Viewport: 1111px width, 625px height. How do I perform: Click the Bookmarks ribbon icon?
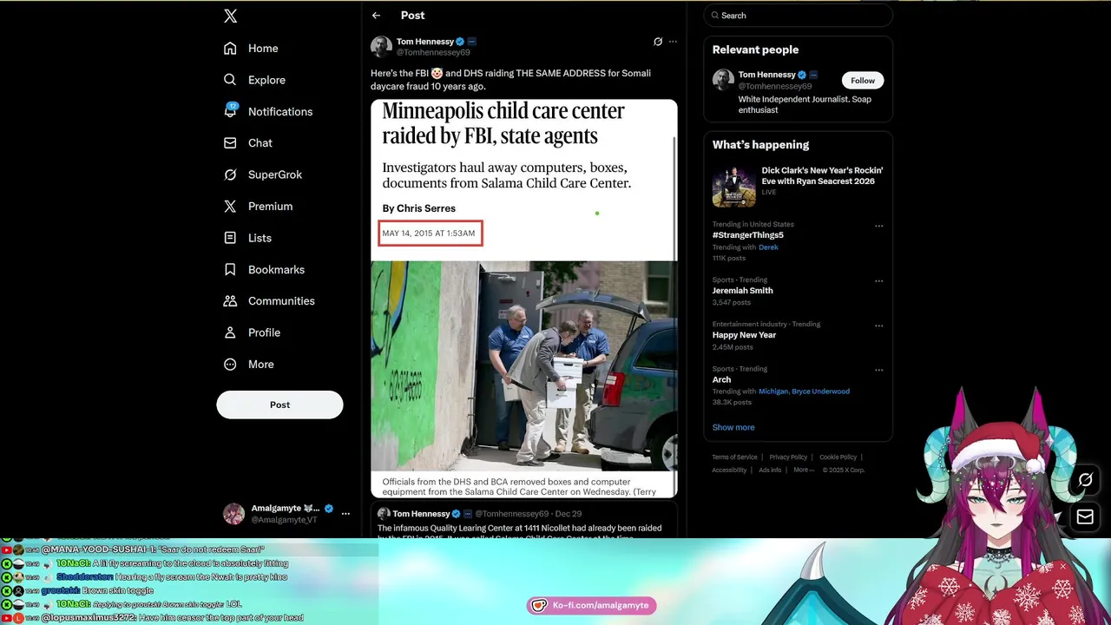point(230,270)
